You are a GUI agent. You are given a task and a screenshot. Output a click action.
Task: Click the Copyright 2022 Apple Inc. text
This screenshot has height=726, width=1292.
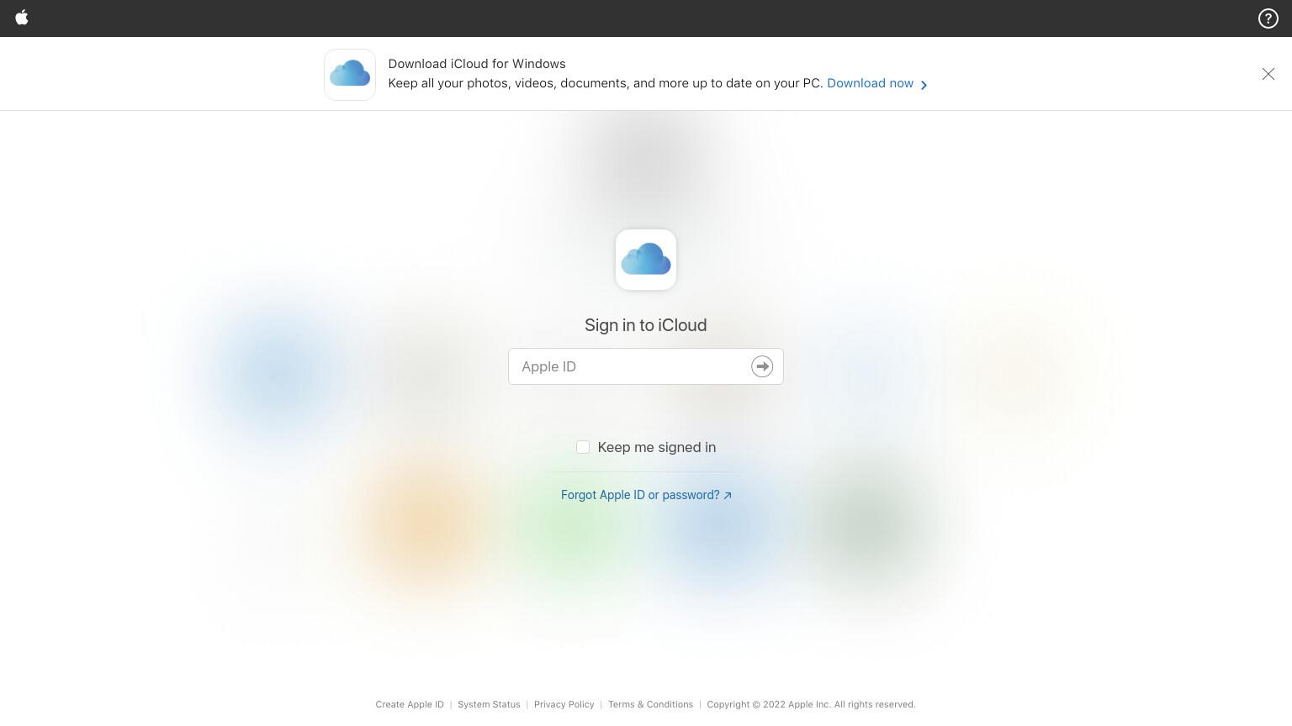pyautogui.click(x=811, y=704)
